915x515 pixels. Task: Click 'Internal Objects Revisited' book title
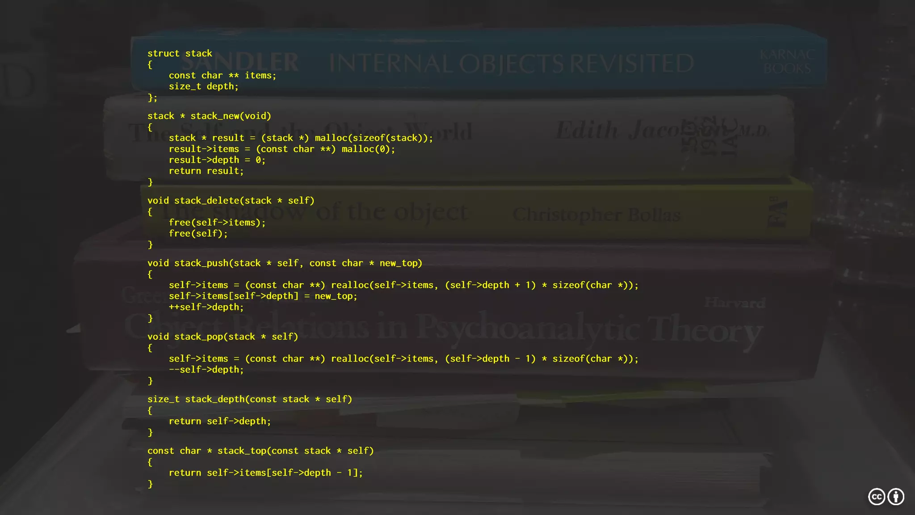point(511,64)
